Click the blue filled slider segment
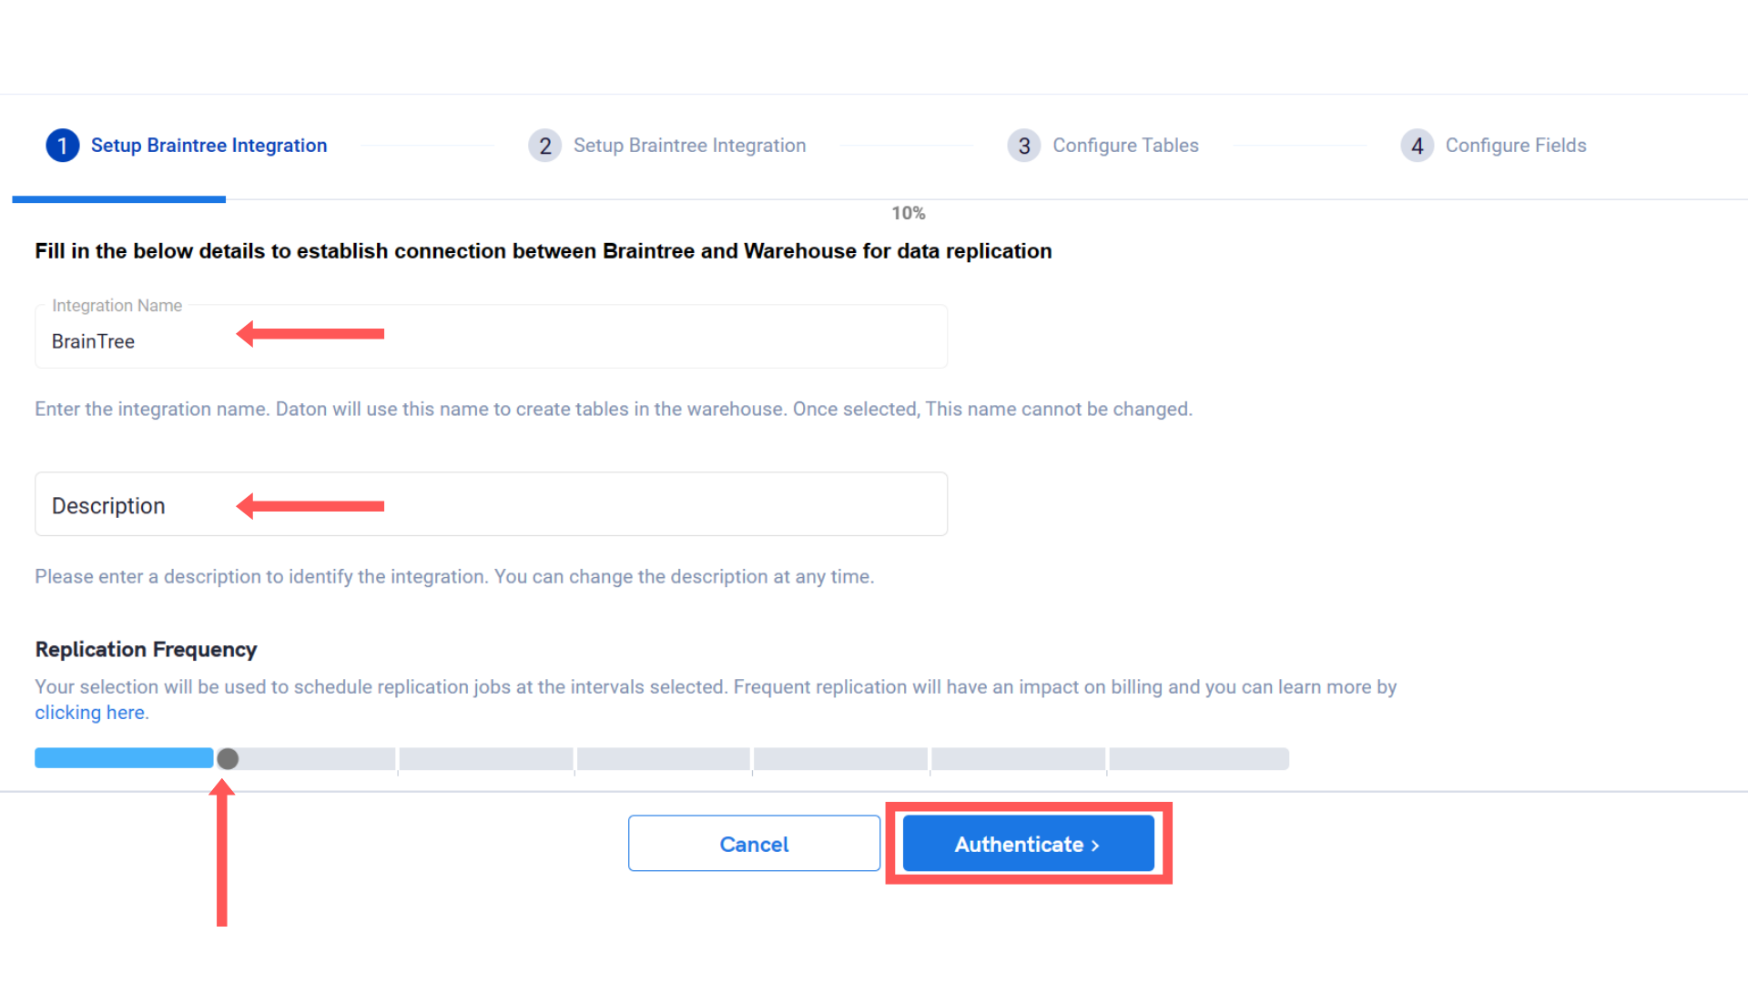Image resolution: width=1748 pixels, height=983 pixels. click(124, 758)
